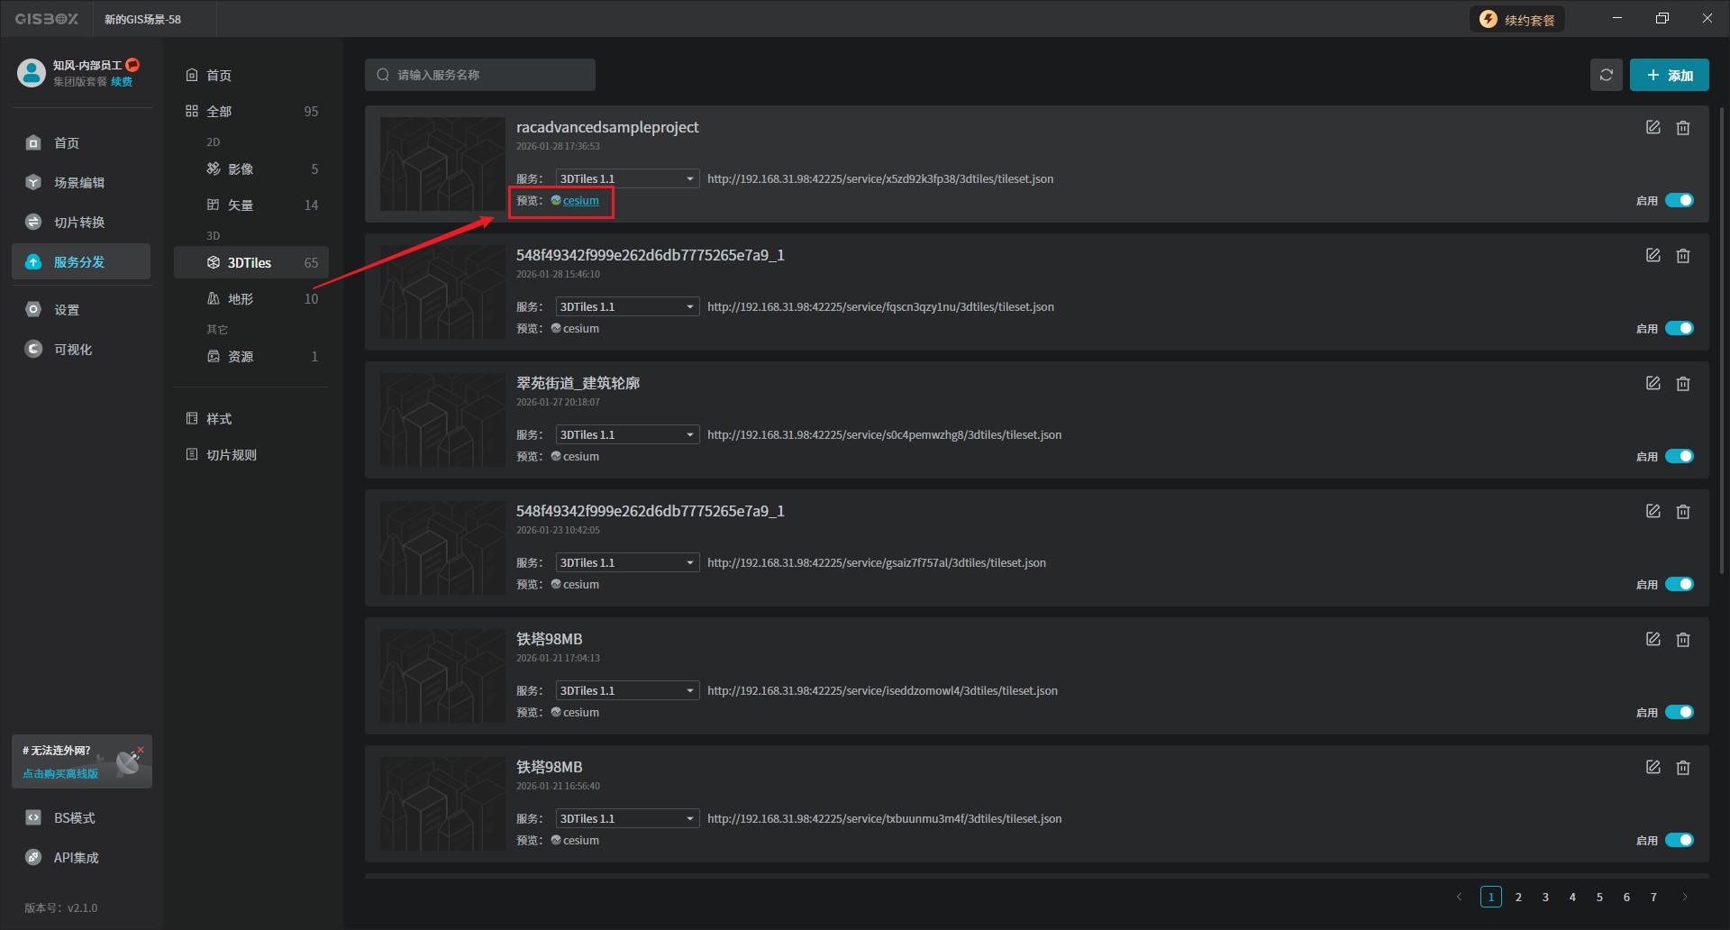Open 3DTiles 1.1 dropdown for racadvancedsampleproject
This screenshot has height=930, width=1730.
pos(627,178)
